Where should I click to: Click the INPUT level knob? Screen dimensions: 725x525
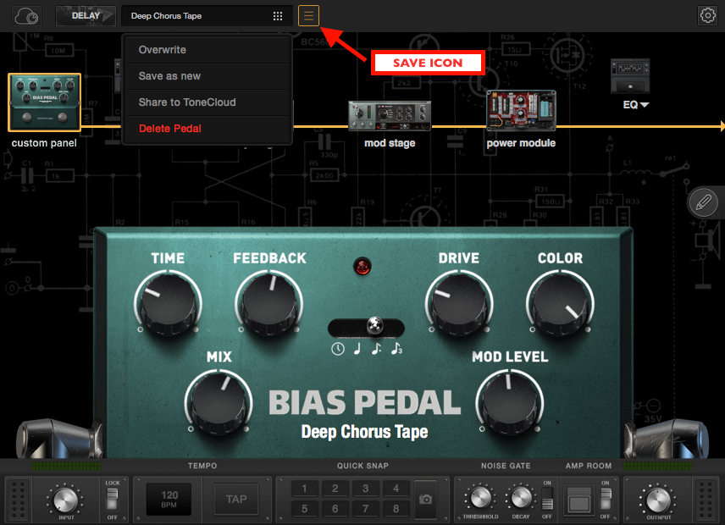64,500
